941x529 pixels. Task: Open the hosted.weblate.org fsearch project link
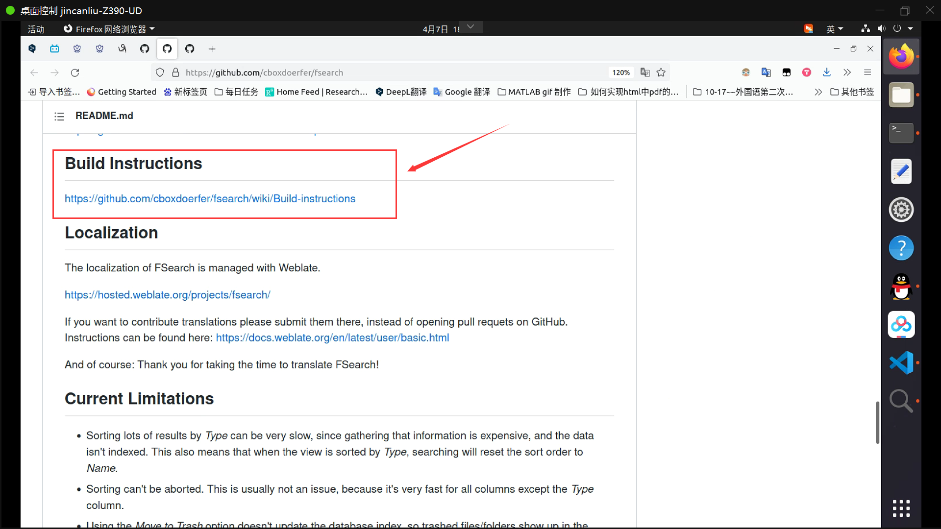click(x=167, y=295)
